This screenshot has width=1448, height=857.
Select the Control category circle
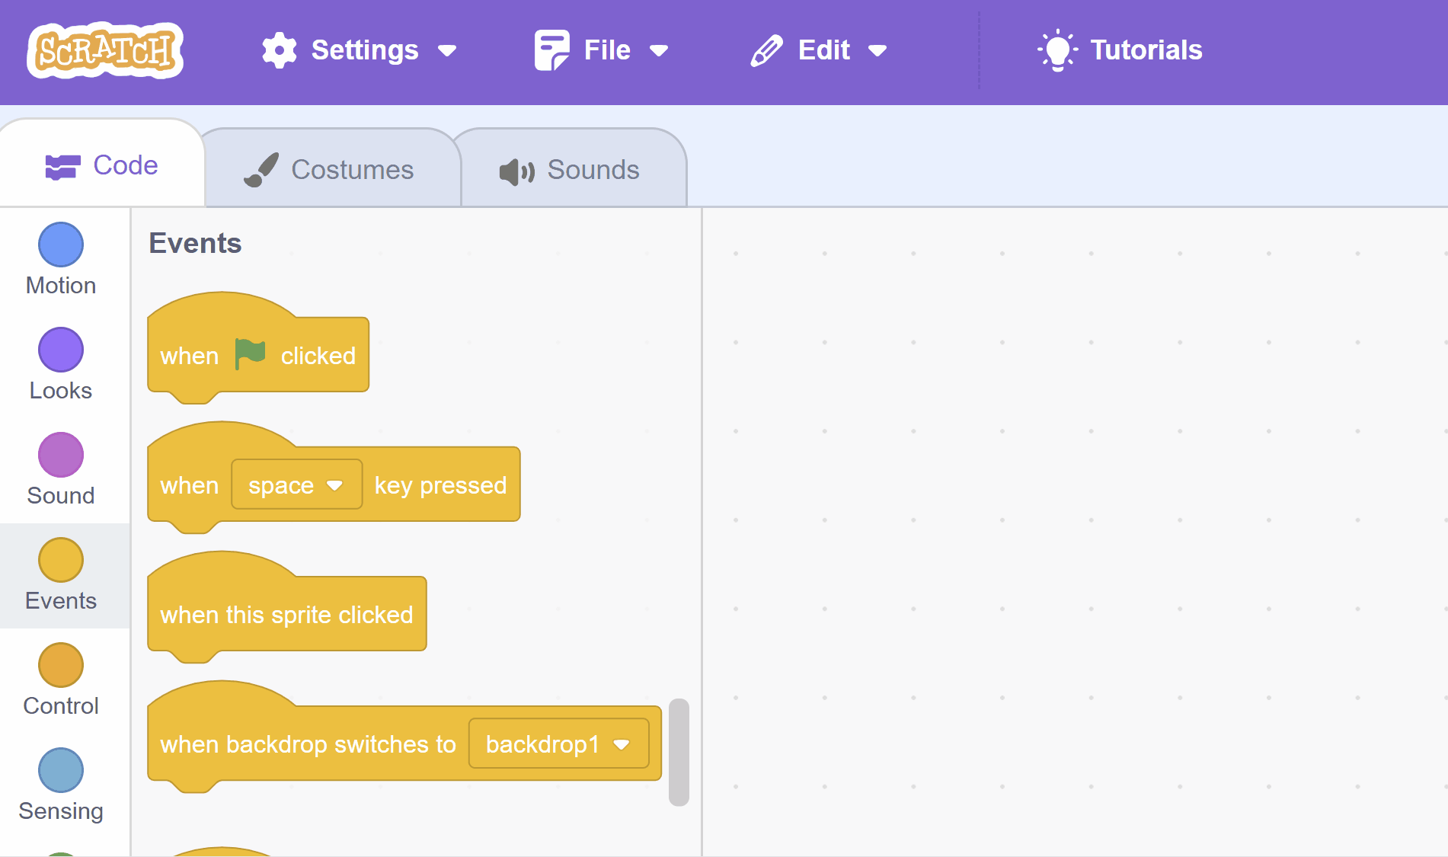61,665
